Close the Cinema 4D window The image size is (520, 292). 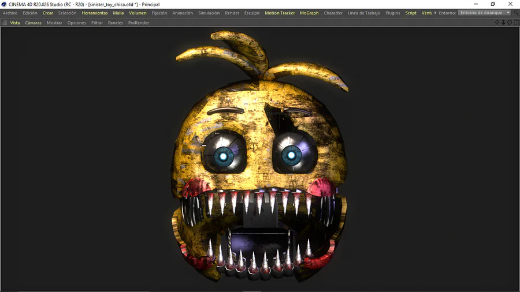[x=510, y=4]
